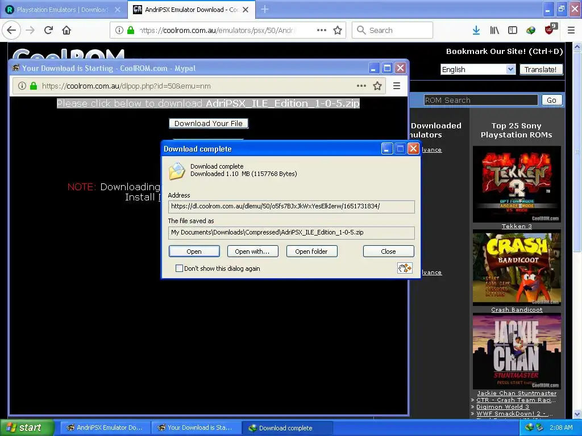The image size is (582, 436).
Task: Open site info icon in main address bar
Action: click(119, 30)
